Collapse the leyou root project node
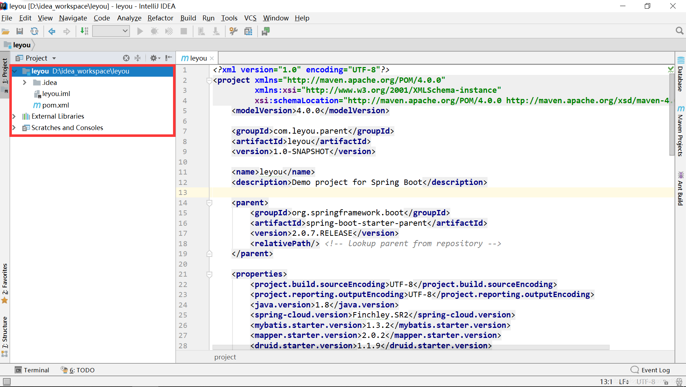This screenshot has width=686, height=387. coord(15,71)
